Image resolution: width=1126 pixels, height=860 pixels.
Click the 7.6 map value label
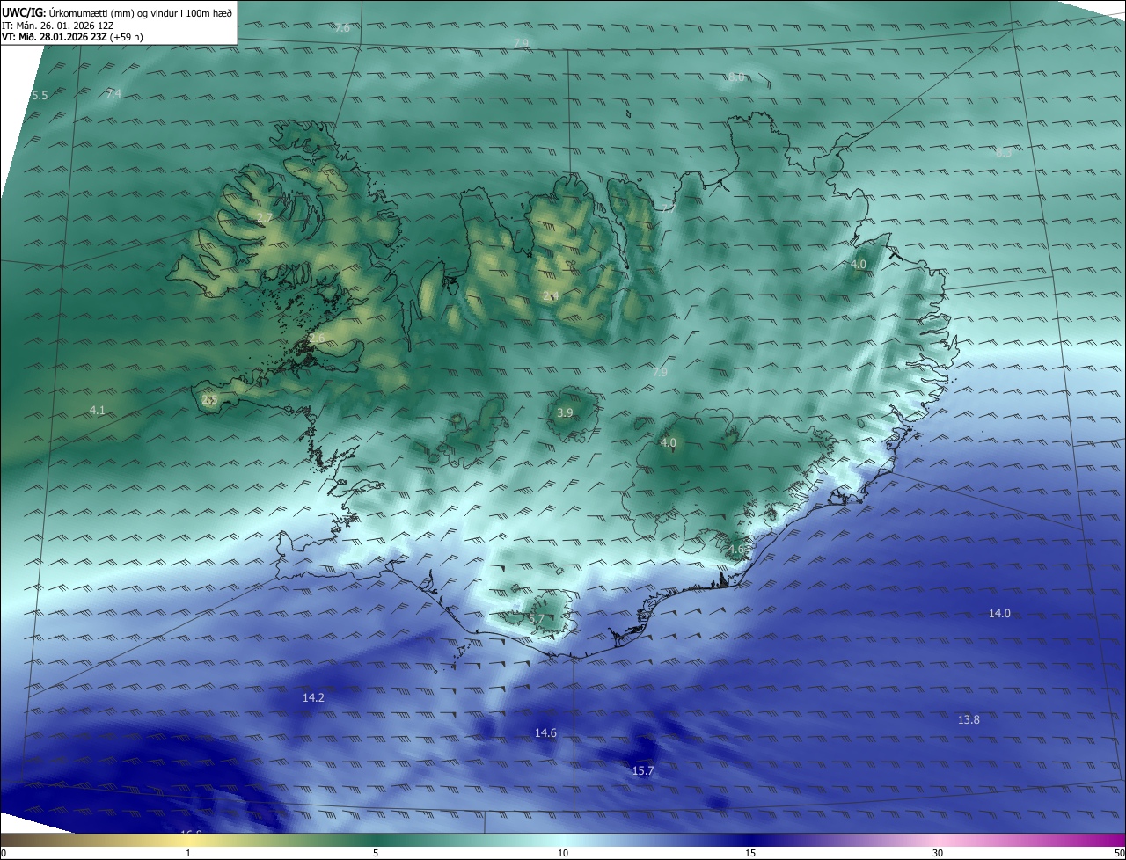tap(342, 28)
